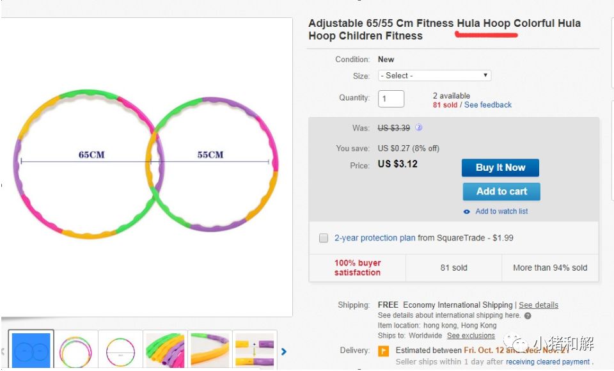The height and width of the screenshot is (371, 614).
Task: Click the help icon beside the Was price
Action: (419, 127)
